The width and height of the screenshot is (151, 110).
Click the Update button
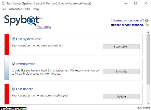(122, 96)
